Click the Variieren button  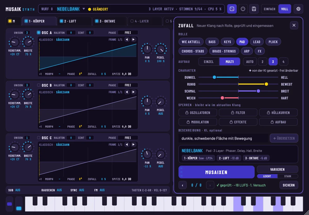pos(278,169)
